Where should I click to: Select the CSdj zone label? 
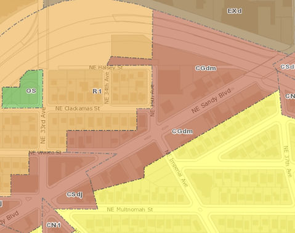click(x=75, y=194)
